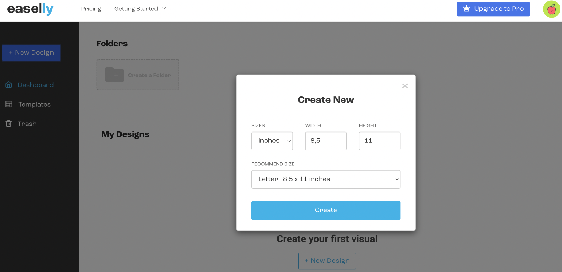Go to Templates in sidebar
562x272 pixels.
point(34,104)
